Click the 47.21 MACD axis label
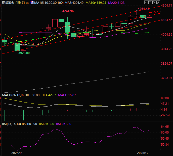Image resolution: width=173 pixels, height=156 pixels. click(165, 104)
